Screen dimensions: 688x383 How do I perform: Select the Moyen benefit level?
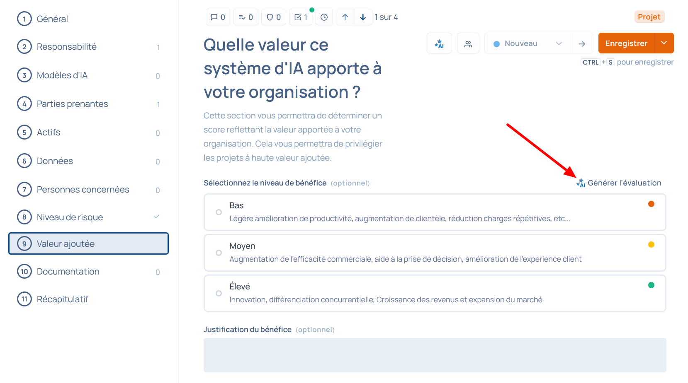[219, 253]
